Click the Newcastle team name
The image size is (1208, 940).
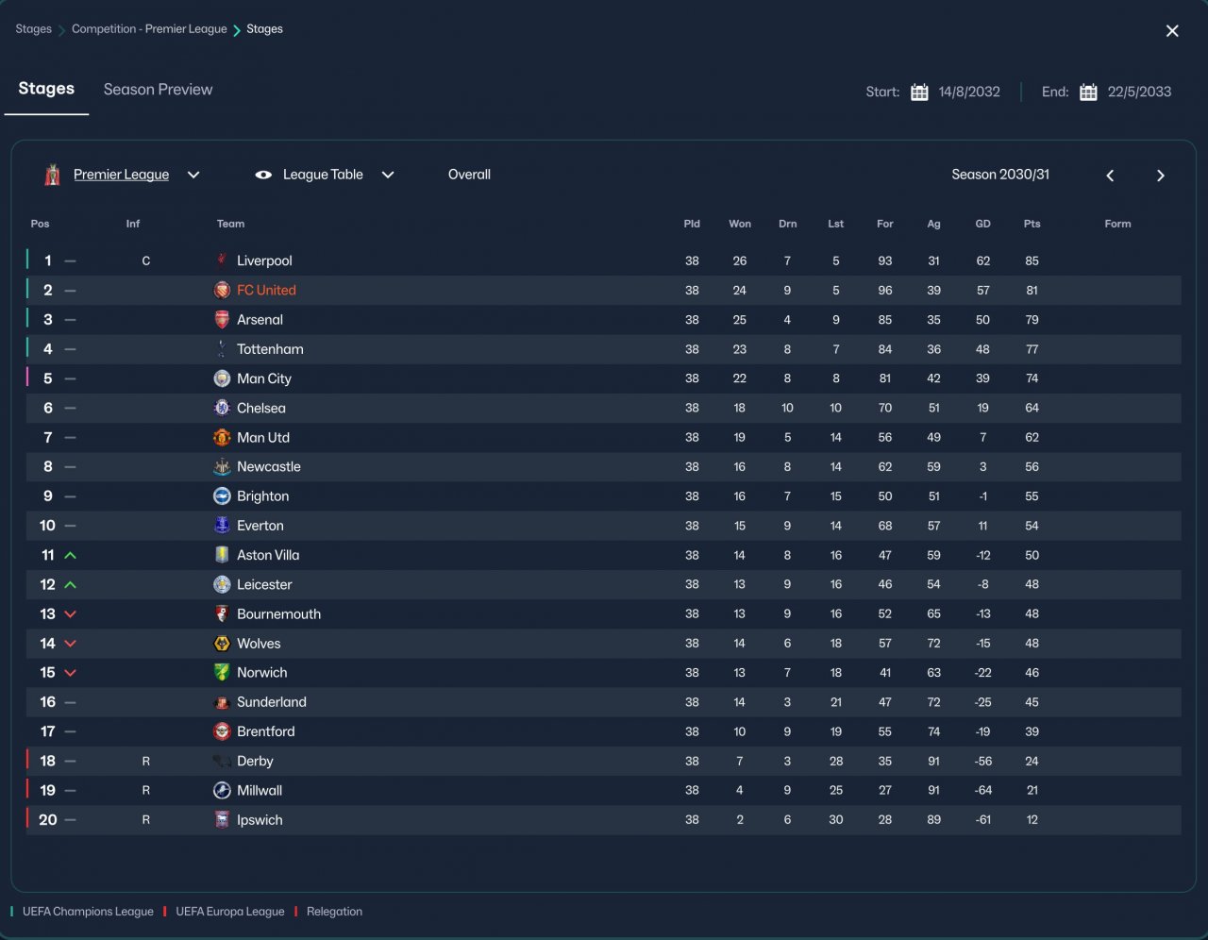coord(269,466)
